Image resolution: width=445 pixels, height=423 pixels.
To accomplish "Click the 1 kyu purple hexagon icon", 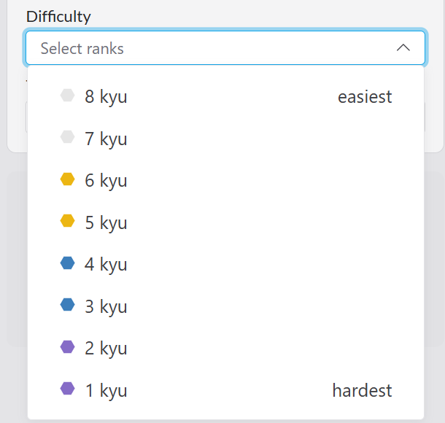I will click(68, 389).
